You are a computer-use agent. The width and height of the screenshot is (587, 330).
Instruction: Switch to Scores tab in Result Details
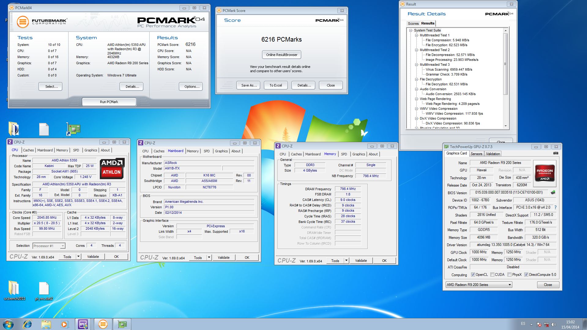tap(413, 24)
